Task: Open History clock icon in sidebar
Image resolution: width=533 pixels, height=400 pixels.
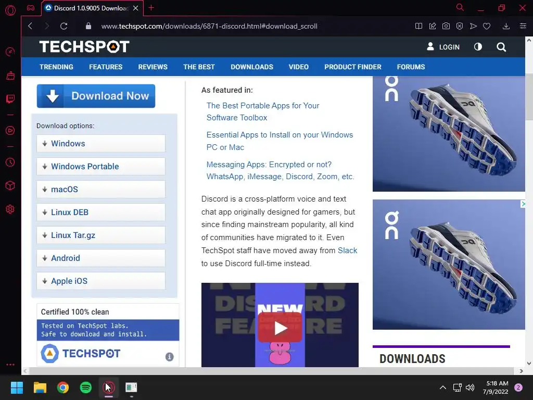Action: point(10,162)
